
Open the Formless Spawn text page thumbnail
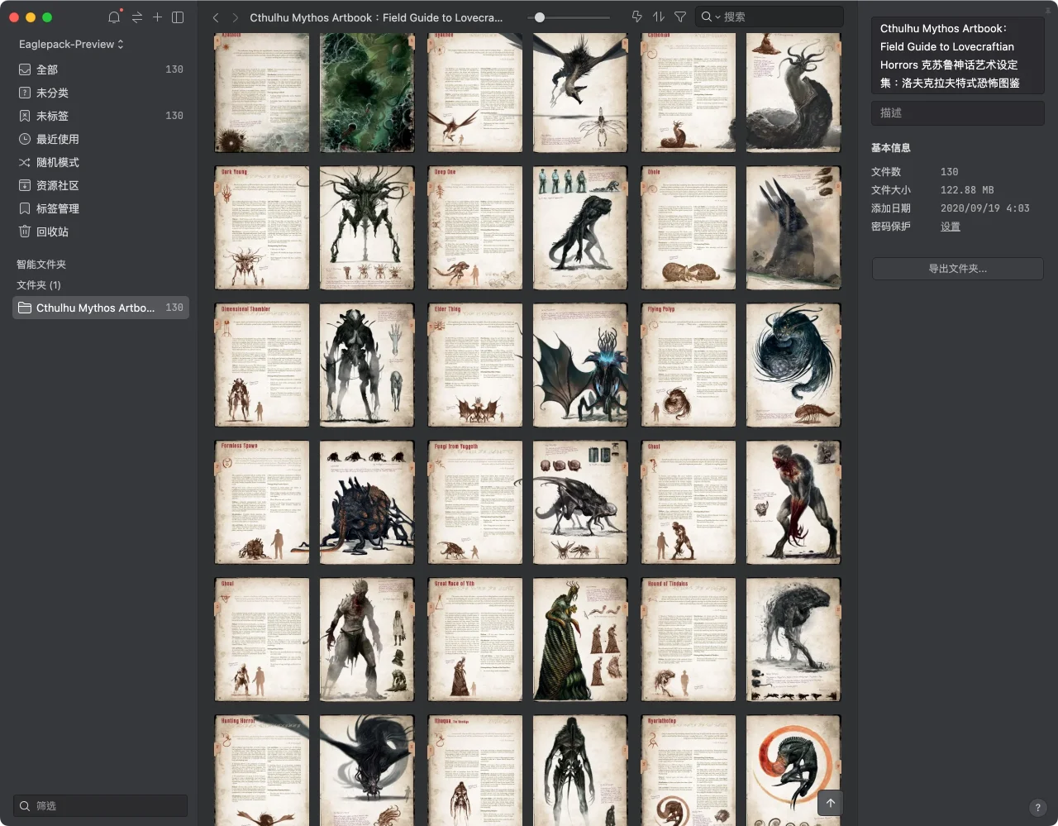pos(262,503)
